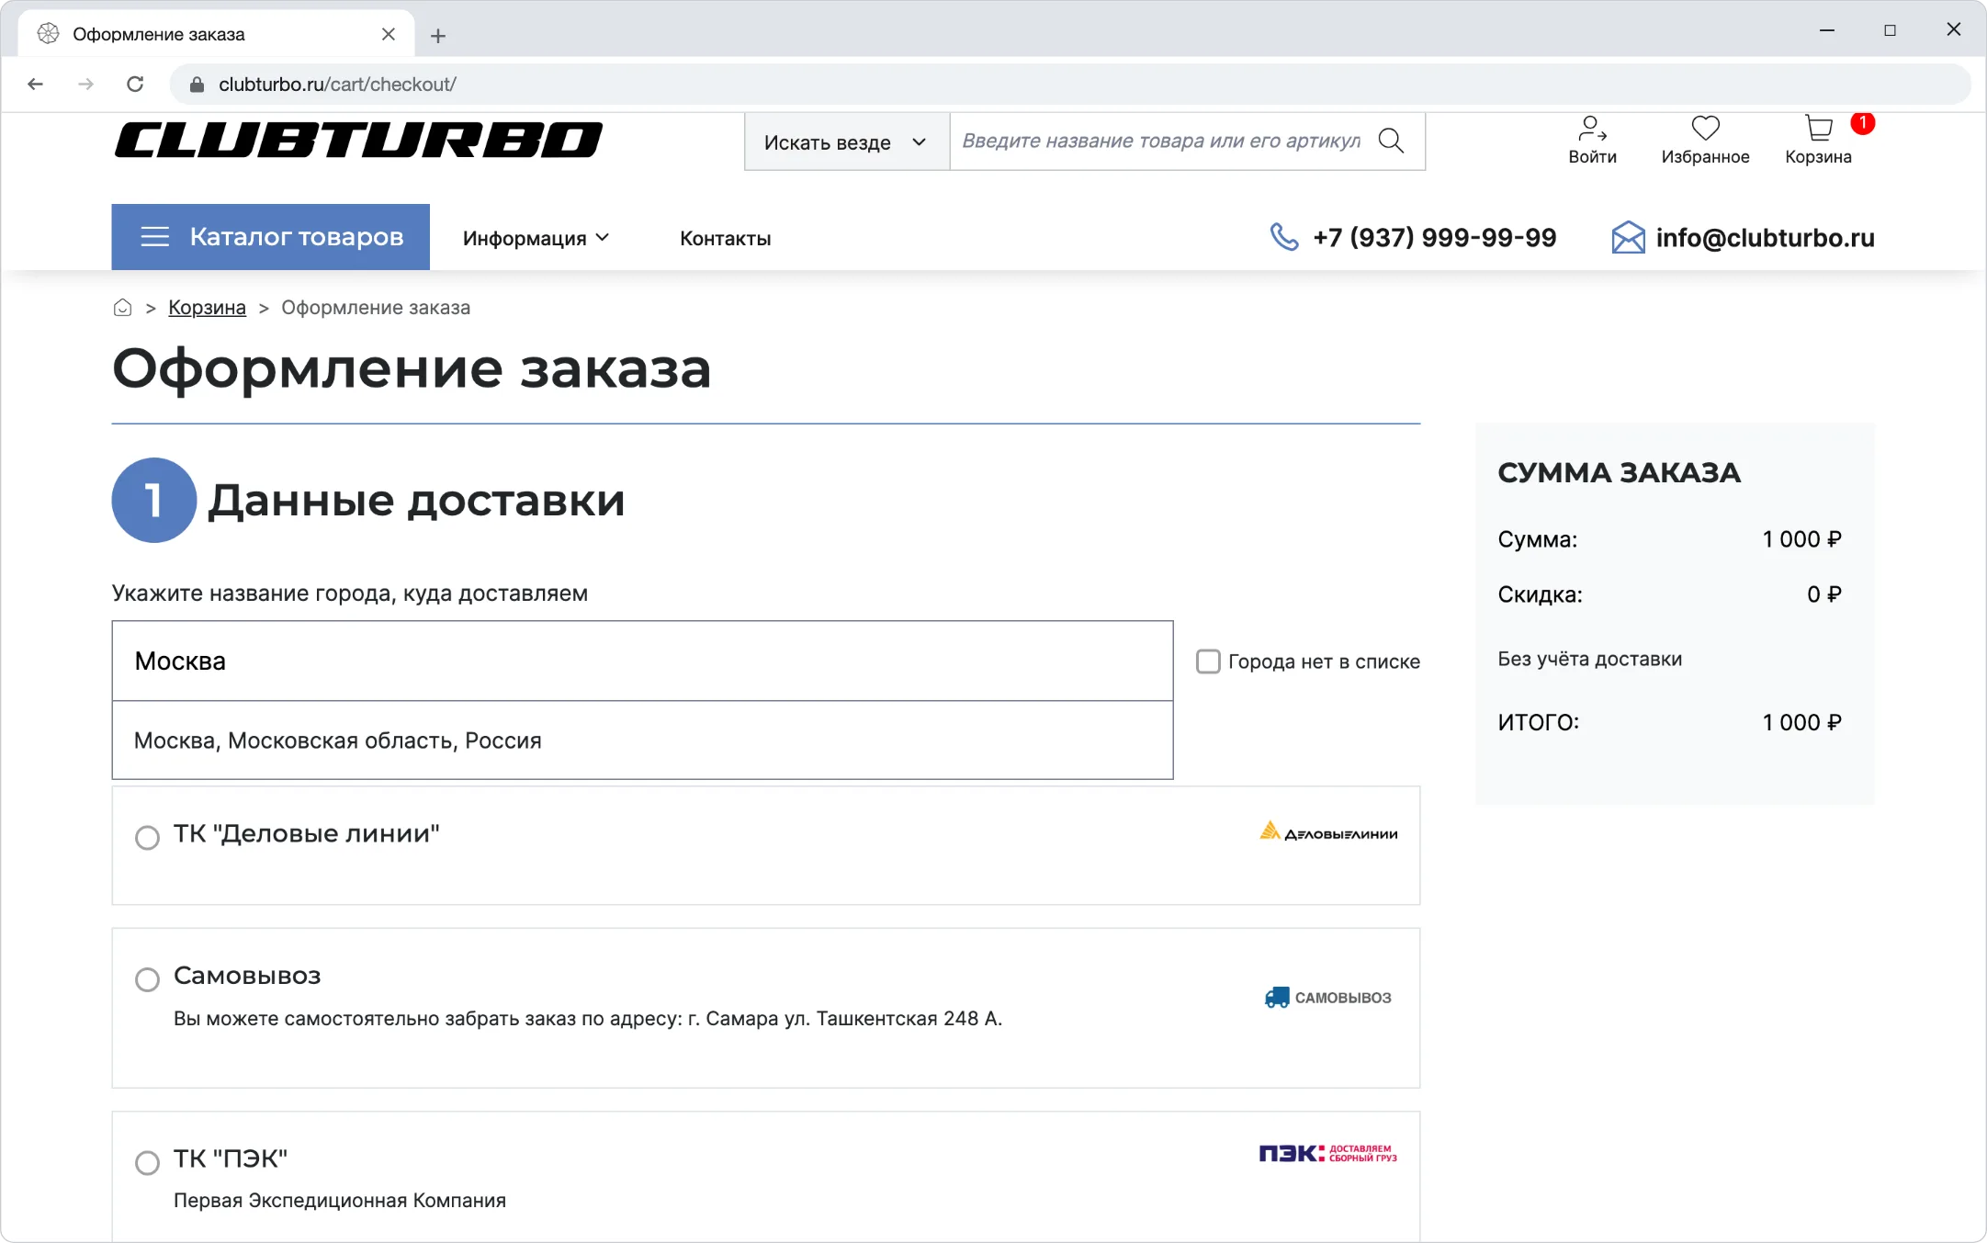
Task: Open a new browser tab
Action: 438,36
